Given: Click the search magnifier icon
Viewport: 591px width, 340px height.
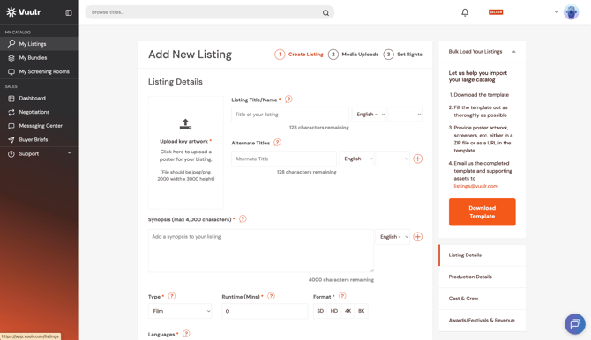Looking at the screenshot, I should pos(325,13).
